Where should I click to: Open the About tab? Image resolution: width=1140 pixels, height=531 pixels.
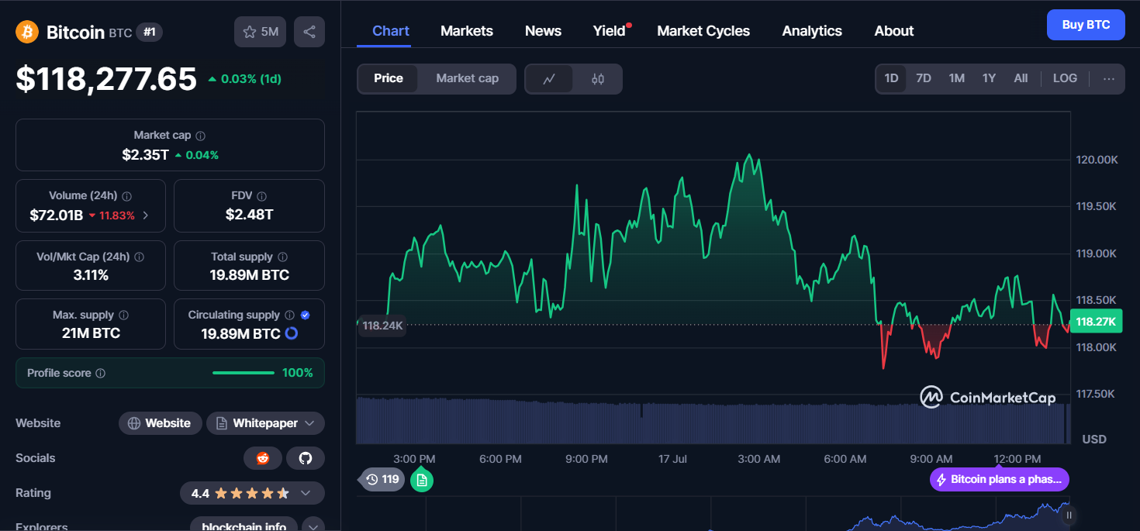pos(894,31)
